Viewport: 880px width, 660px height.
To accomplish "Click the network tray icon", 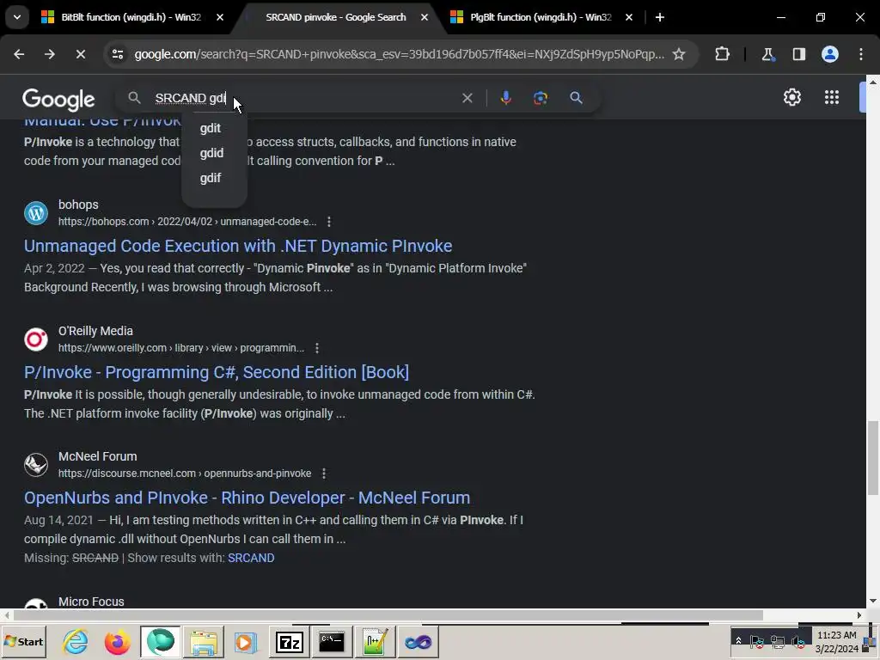I will 777,641.
